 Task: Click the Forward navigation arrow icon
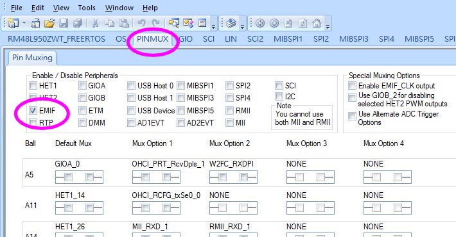[274, 23]
